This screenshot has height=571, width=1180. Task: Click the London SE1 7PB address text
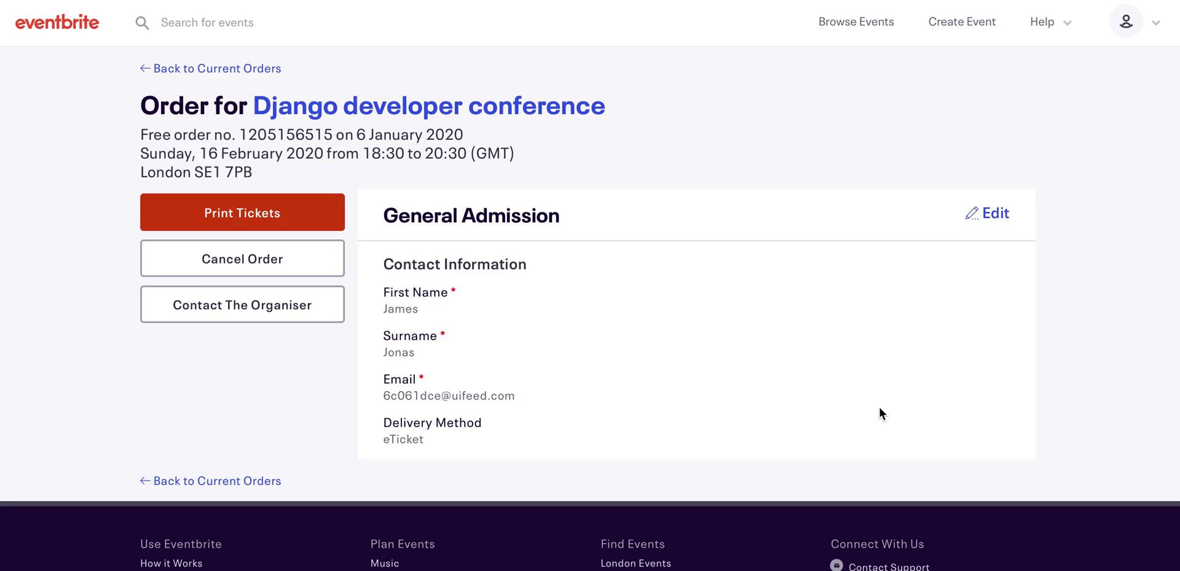pyautogui.click(x=196, y=172)
